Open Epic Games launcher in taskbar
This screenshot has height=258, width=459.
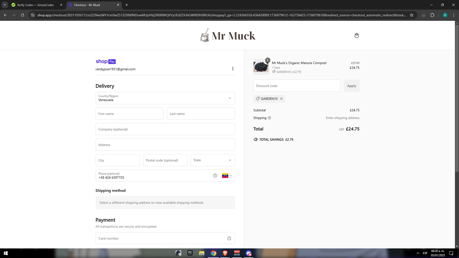(190, 253)
